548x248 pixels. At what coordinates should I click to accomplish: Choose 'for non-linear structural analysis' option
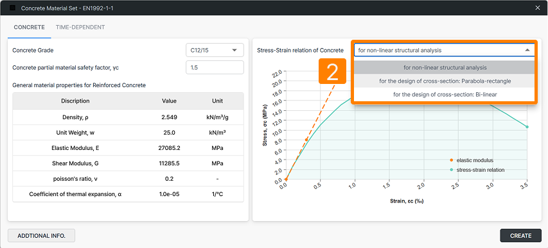445,67
